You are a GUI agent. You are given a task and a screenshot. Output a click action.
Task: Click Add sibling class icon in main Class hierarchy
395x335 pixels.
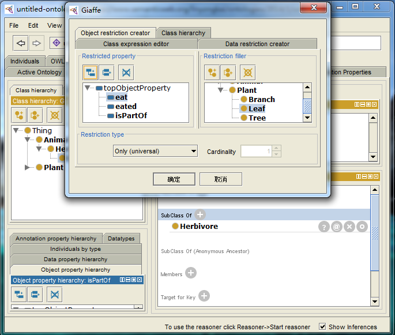(35, 115)
